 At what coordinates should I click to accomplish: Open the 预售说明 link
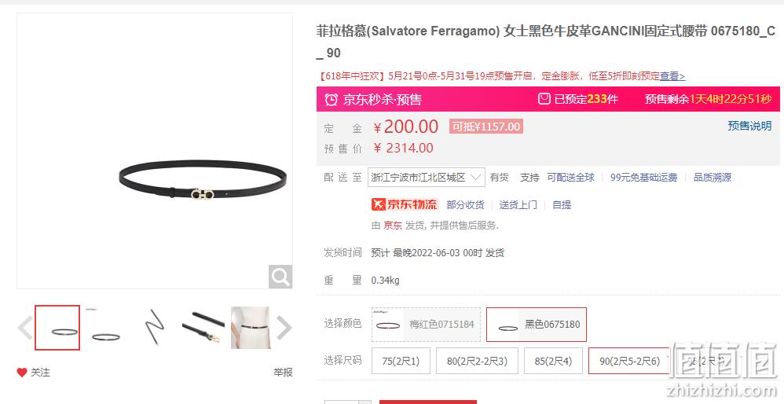pyautogui.click(x=749, y=126)
